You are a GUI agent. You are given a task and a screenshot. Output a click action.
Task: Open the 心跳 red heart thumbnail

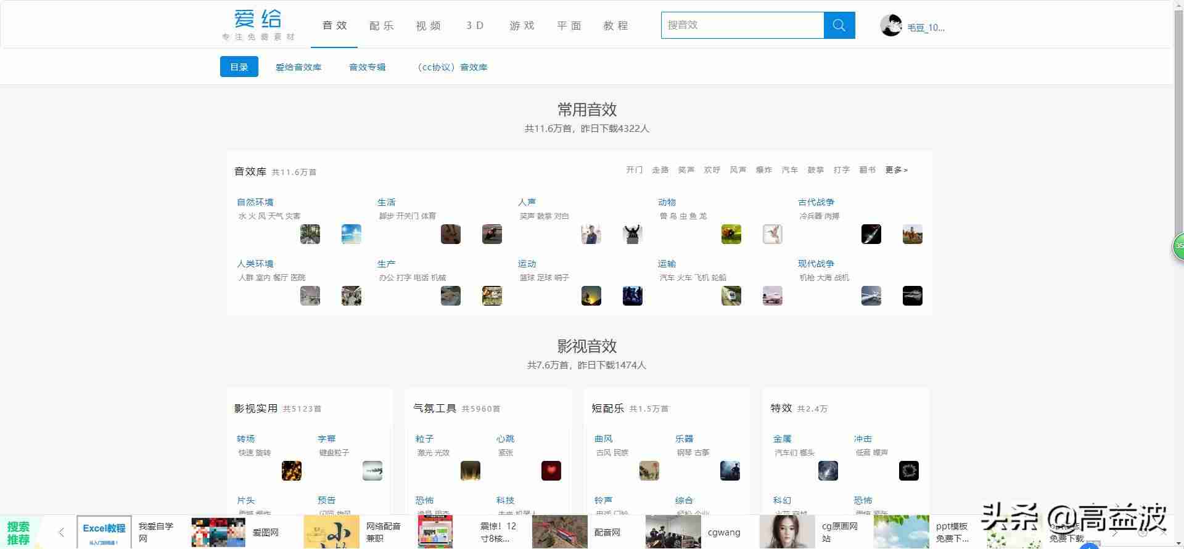(551, 471)
